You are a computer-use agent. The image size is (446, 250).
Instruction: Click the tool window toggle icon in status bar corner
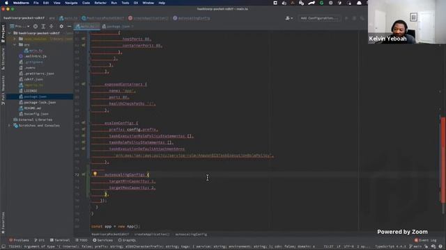(x=3, y=247)
